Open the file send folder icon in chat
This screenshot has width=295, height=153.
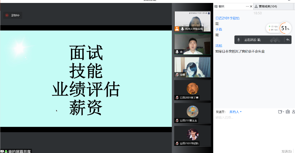(280, 112)
